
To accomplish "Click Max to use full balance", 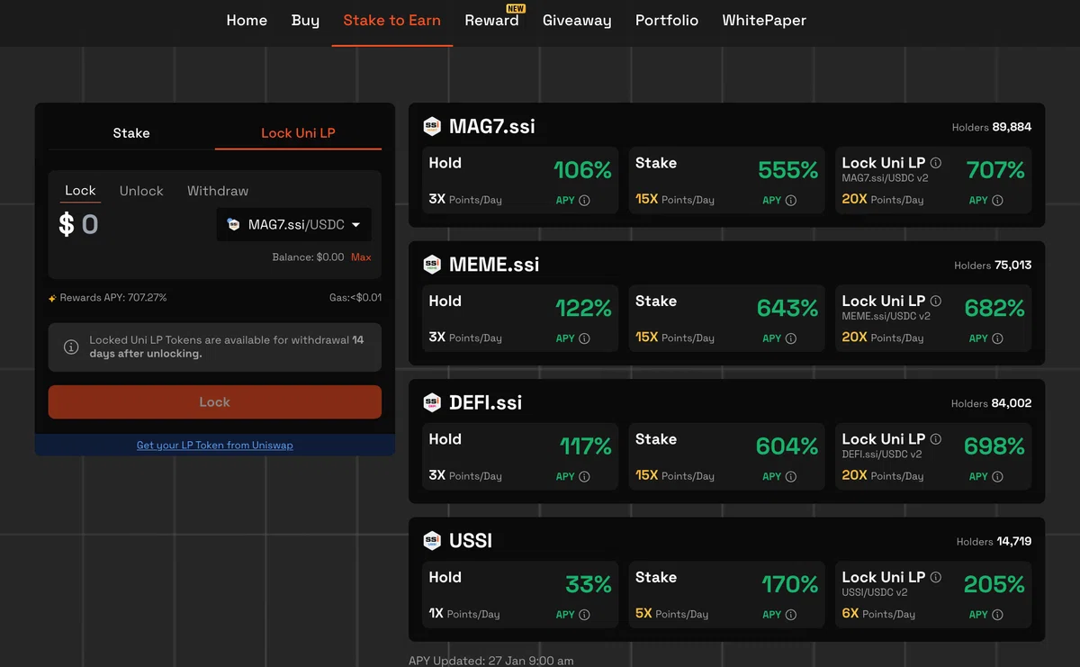I will tap(361, 257).
